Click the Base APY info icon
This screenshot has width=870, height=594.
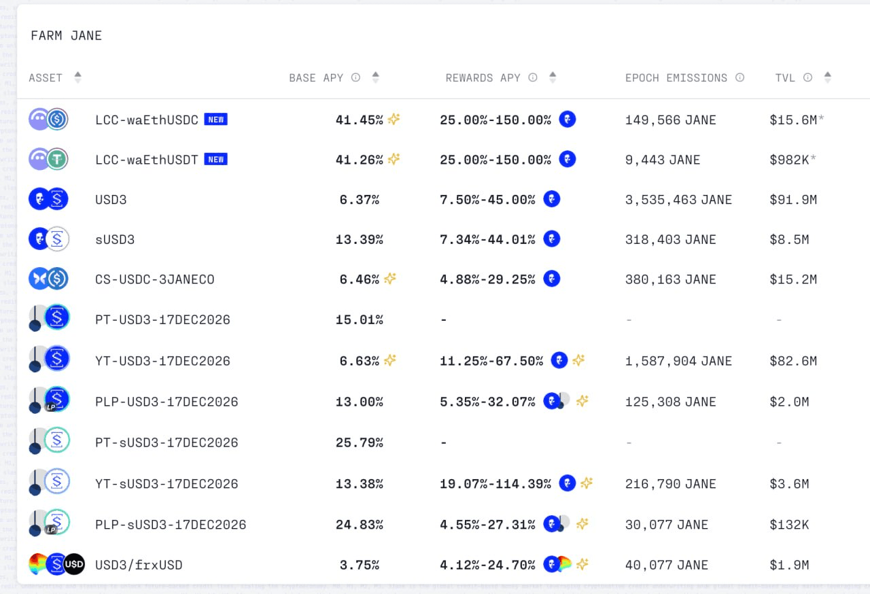point(355,78)
